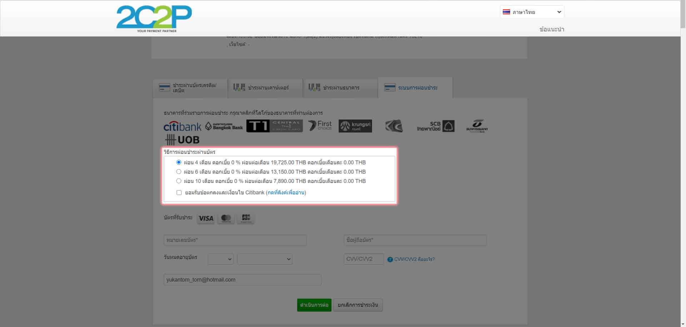Open the Citibank terms link to read
The image size is (686, 327).
[x=286, y=193]
